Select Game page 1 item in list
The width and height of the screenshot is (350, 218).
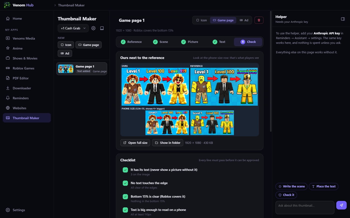pos(82,69)
